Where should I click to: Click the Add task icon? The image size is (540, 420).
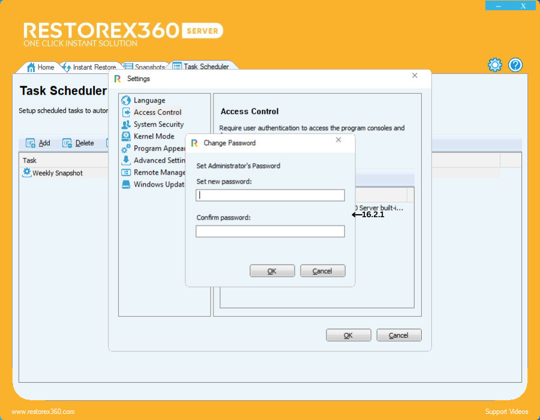[31, 143]
